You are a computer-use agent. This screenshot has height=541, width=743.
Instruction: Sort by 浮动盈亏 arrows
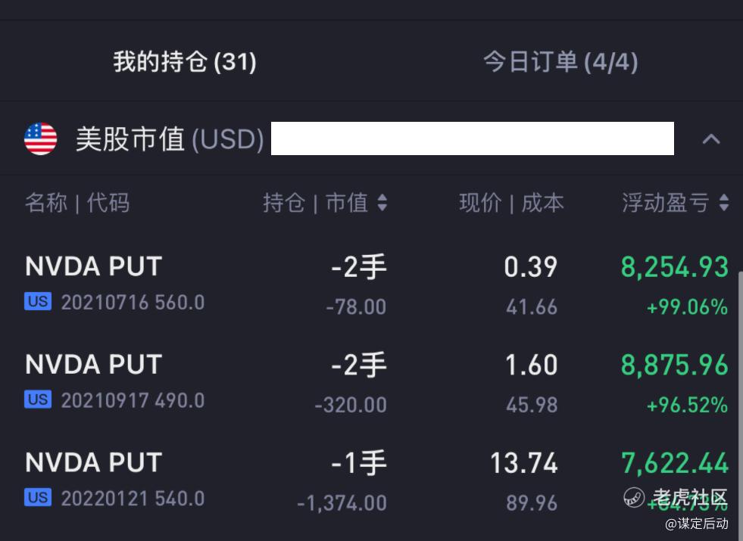pyautogui.click(x=723, y=203)
